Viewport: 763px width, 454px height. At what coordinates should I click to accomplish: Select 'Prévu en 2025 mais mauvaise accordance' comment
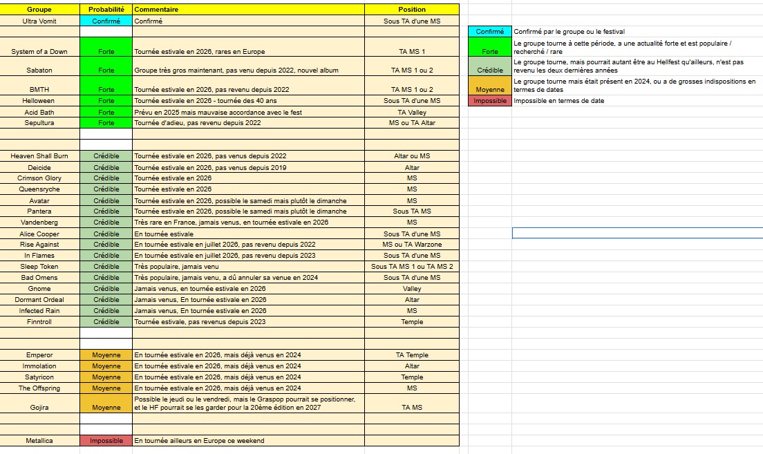click(248, 112)
